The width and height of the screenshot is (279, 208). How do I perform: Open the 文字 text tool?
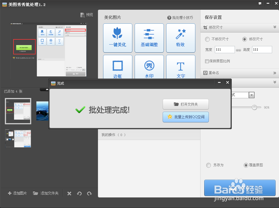point(180,68)
